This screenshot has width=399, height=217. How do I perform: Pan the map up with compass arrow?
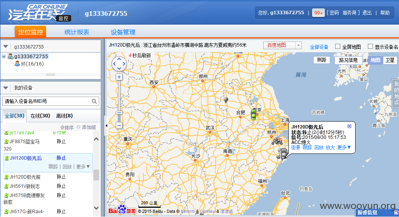[119, 59]
